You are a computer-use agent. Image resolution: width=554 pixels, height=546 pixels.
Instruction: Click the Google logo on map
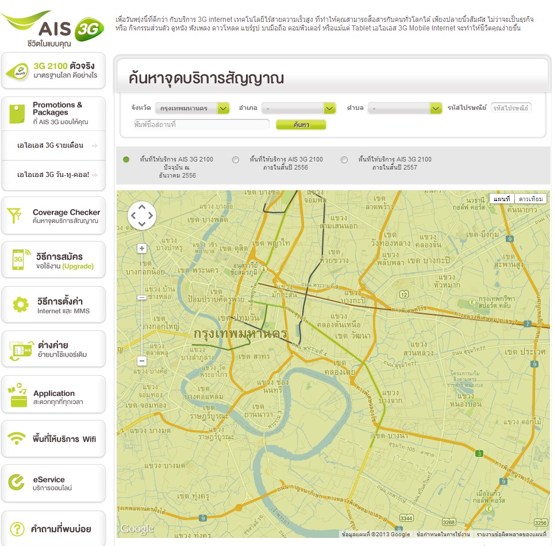tap(137, 529)
